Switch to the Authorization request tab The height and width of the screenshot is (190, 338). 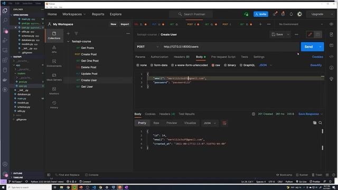(159, 57)
